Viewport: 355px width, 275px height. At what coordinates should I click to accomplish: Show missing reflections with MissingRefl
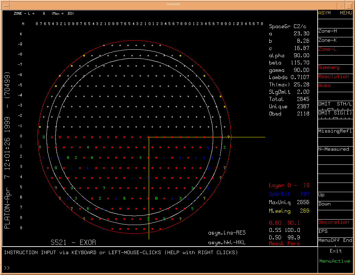335,131
